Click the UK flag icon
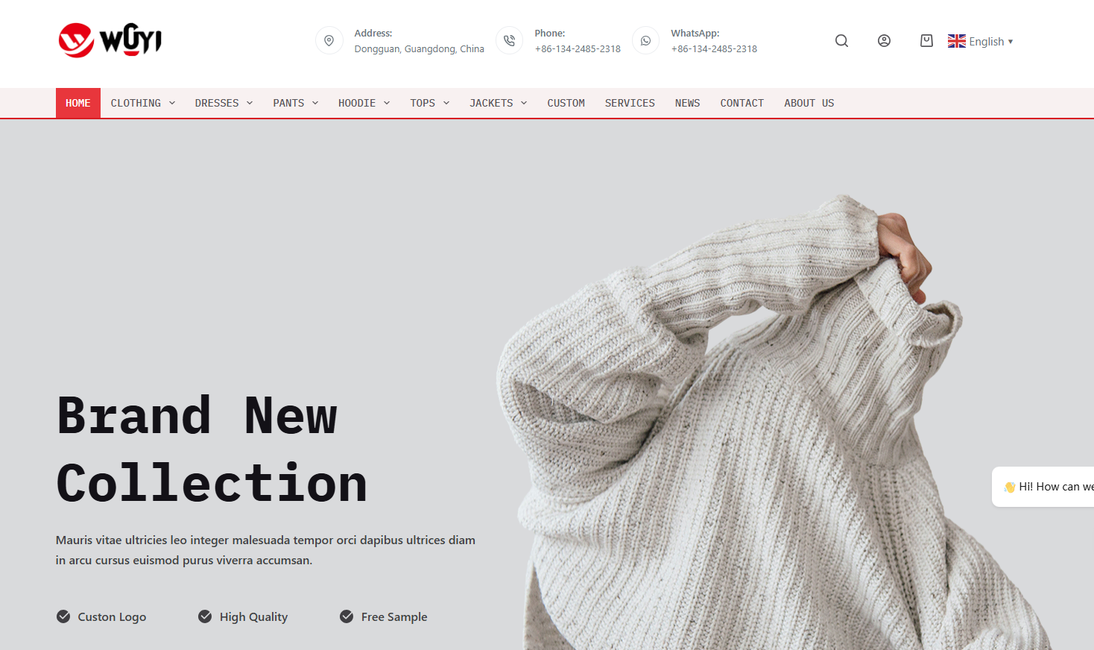 957,41
